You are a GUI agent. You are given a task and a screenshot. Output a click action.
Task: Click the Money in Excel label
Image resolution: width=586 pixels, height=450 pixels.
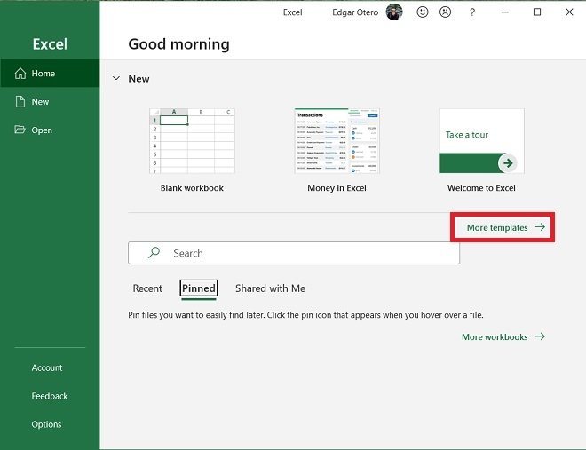(x=337, y=188)
